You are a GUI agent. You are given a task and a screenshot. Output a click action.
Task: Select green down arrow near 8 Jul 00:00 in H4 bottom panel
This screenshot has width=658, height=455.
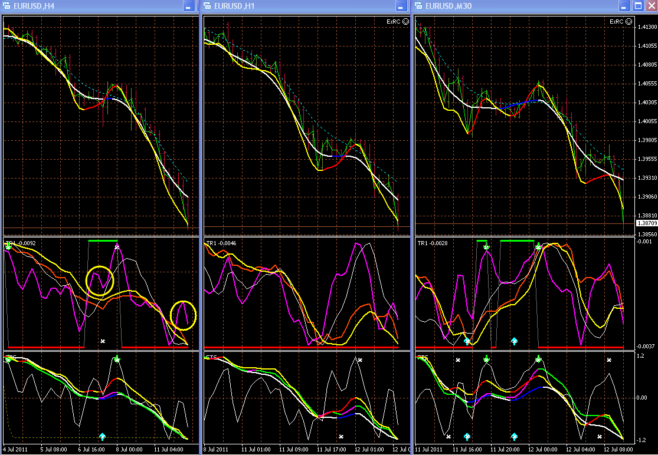point(117,359)
